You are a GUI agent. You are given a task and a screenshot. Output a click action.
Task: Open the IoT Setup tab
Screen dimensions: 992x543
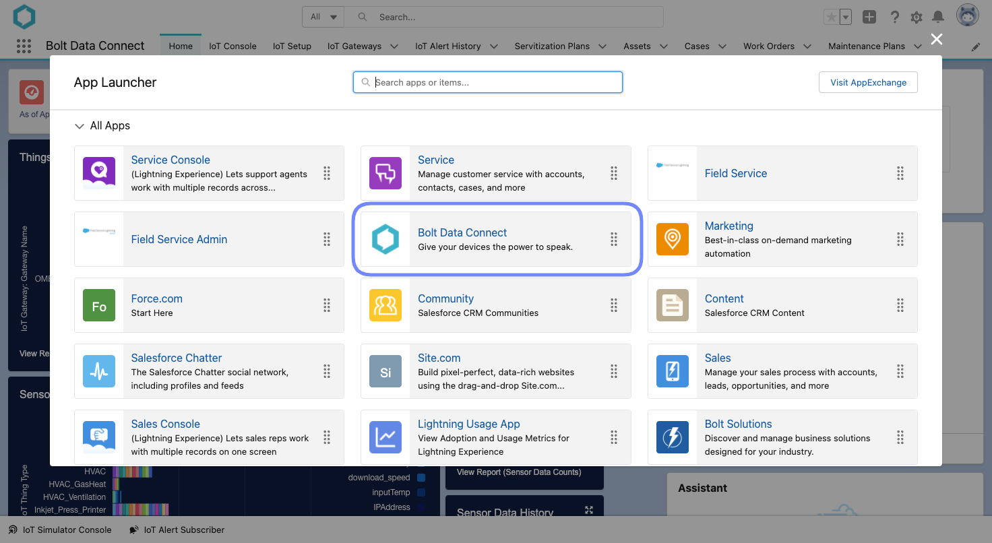(x=292, y=46)
